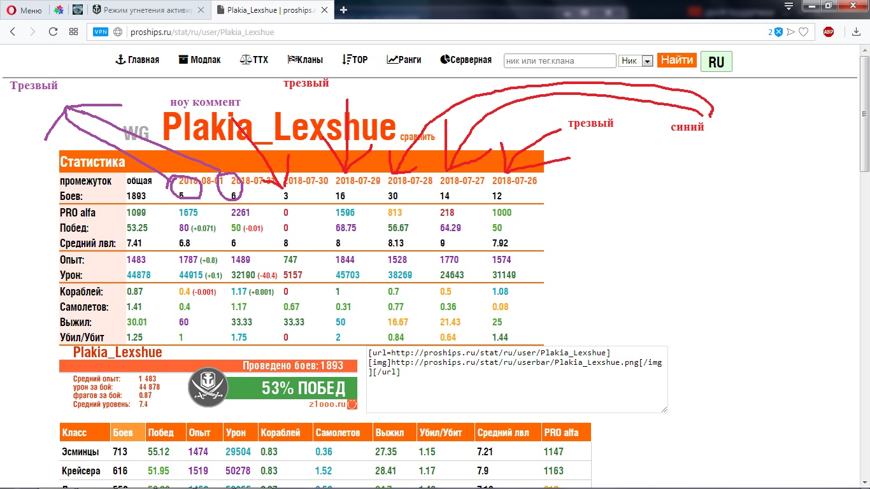
Task: Sort table by Средний лвл column
Action: (507, 432)
